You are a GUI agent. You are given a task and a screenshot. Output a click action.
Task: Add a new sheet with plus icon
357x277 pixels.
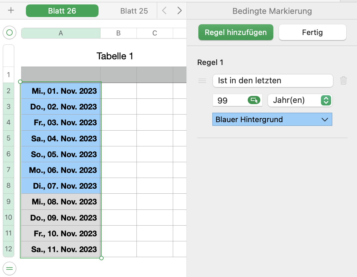[11, 11]
